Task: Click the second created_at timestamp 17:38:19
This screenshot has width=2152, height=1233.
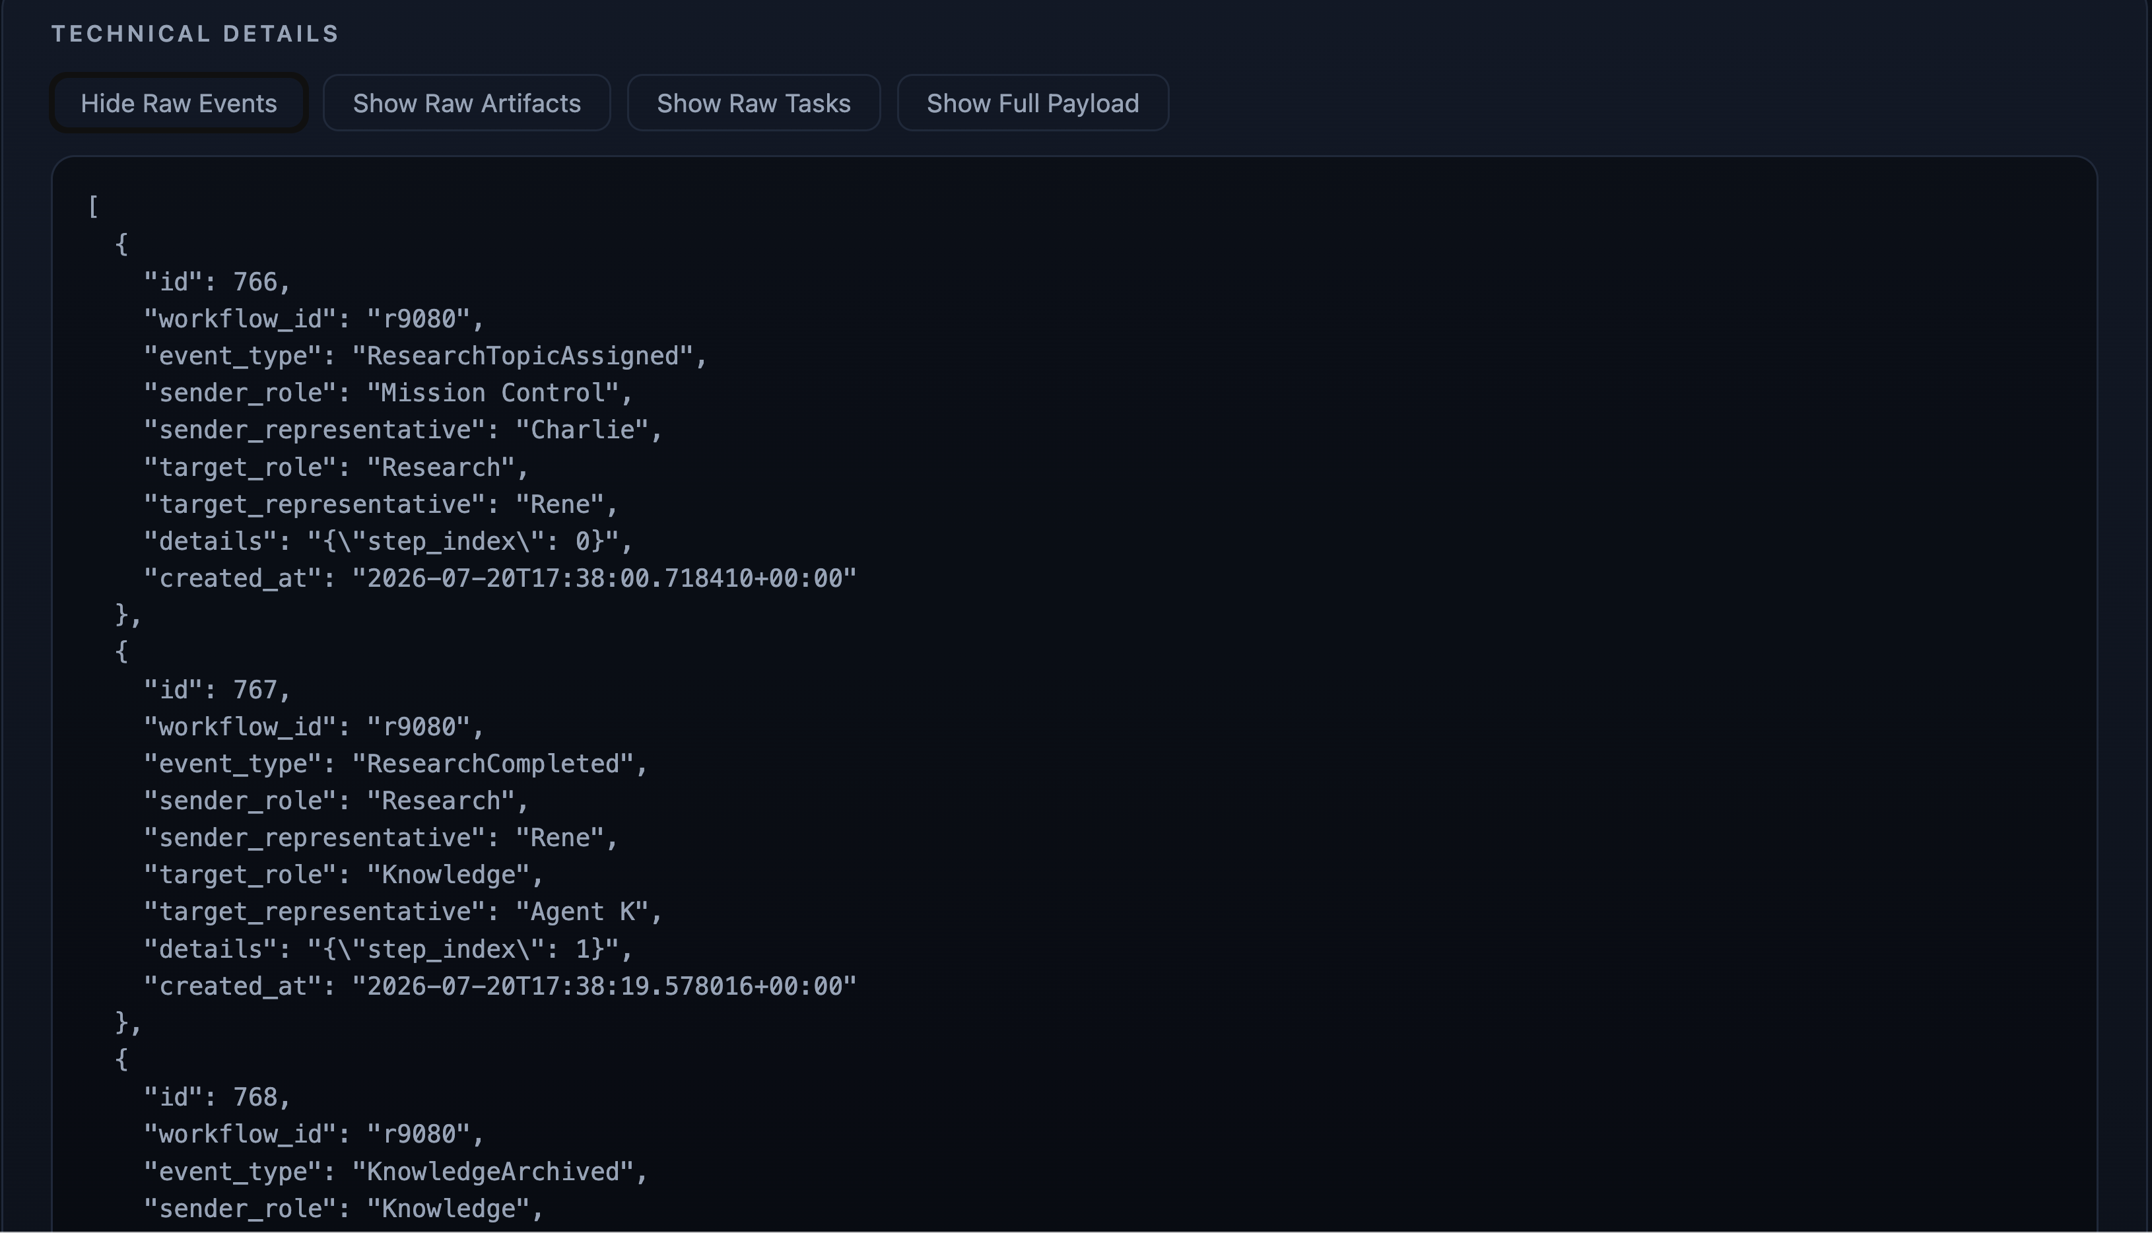Action: (604, 987)
